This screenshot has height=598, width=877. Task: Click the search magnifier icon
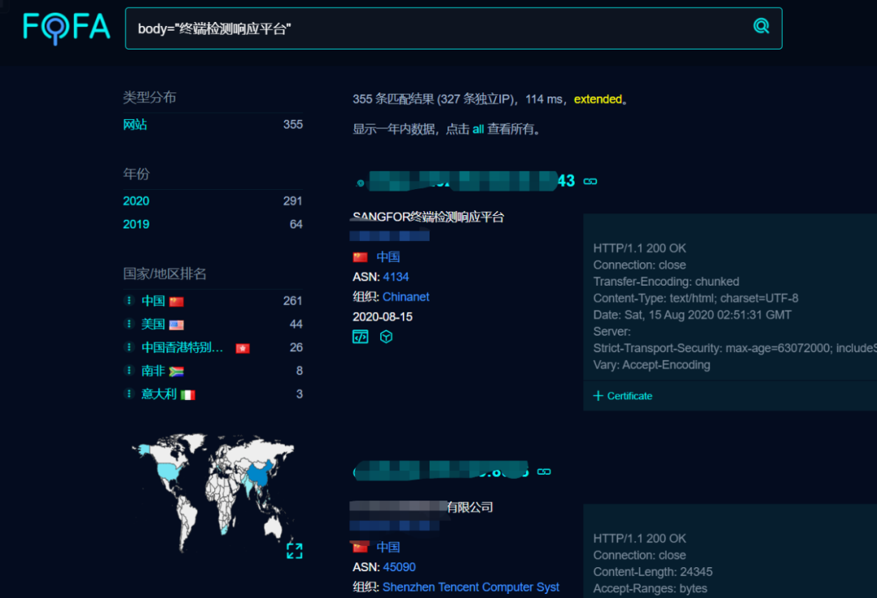761,26
